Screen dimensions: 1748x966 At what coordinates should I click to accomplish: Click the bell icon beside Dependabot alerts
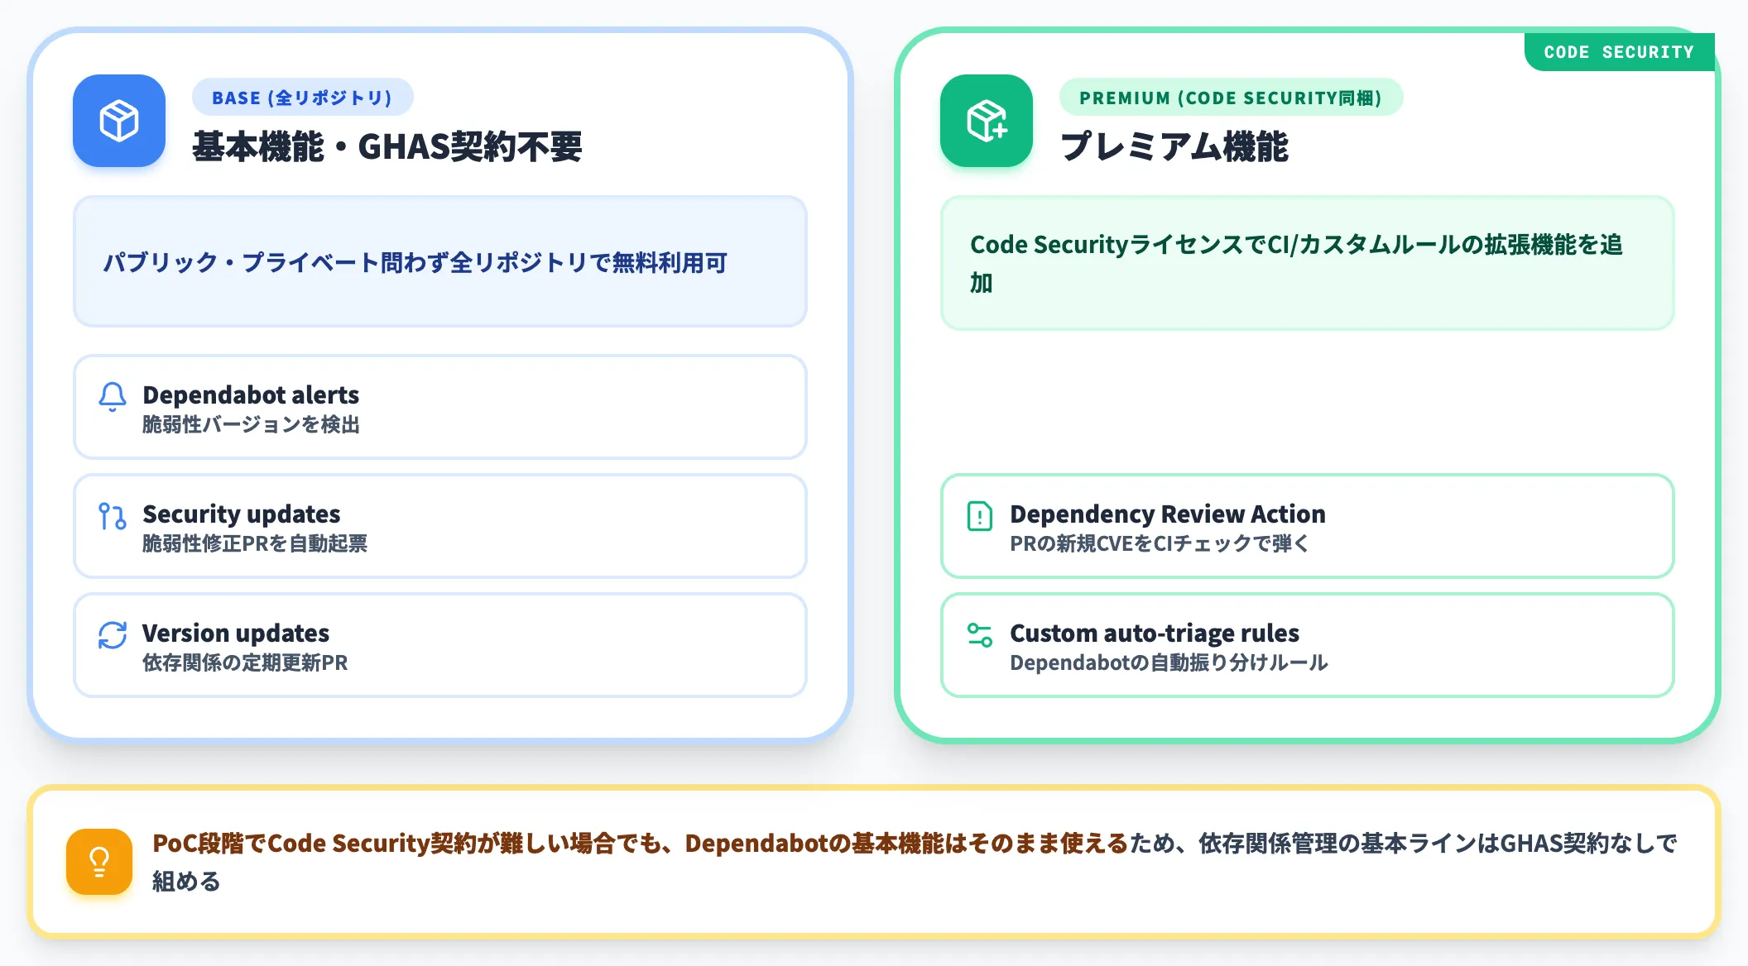tap(113, 396)
